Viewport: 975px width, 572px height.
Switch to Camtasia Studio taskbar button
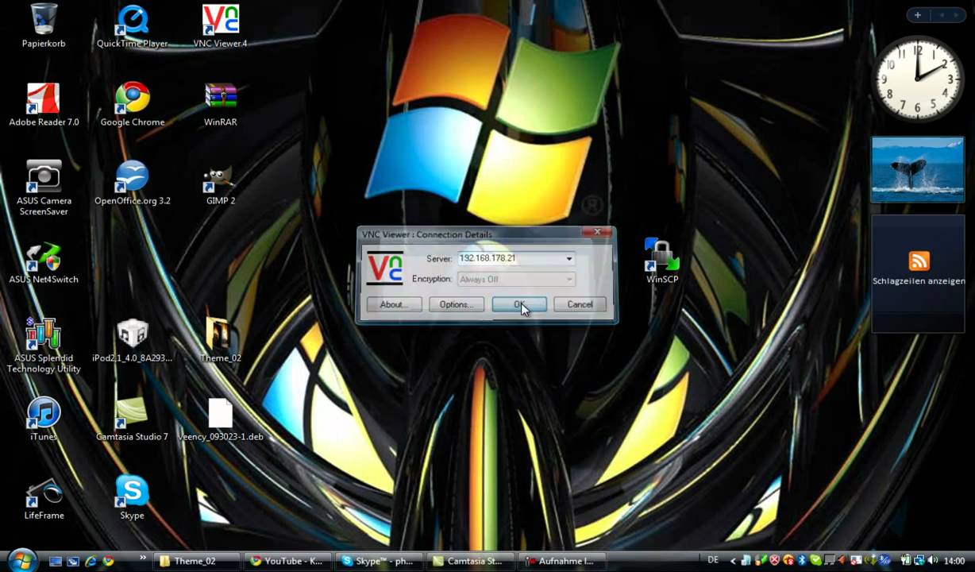(470, 561)
